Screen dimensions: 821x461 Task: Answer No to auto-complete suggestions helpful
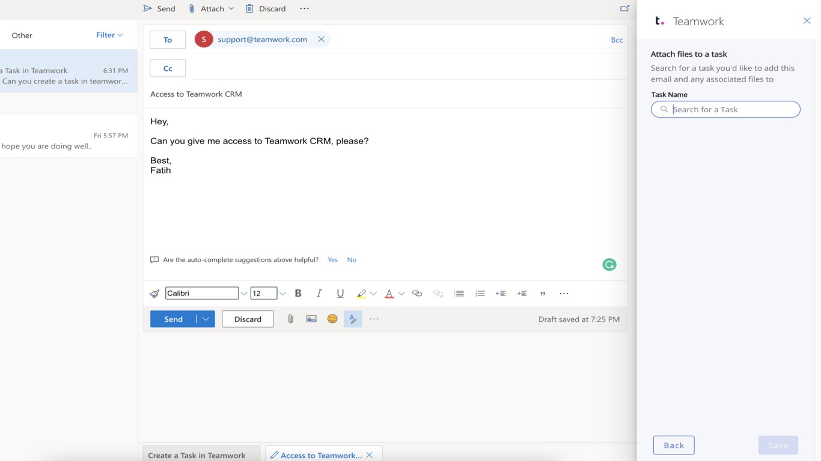tap(352, 260)
